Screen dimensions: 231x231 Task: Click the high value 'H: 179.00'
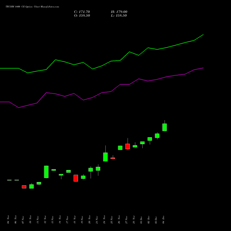coord(119,12)
